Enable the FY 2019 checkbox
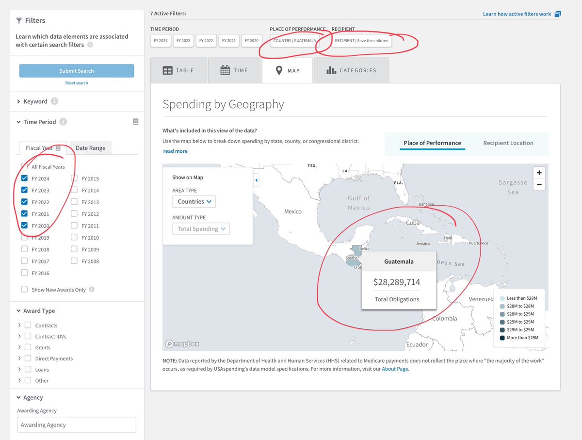This screenshot has width=582, height=440. [x=24, y=238]
